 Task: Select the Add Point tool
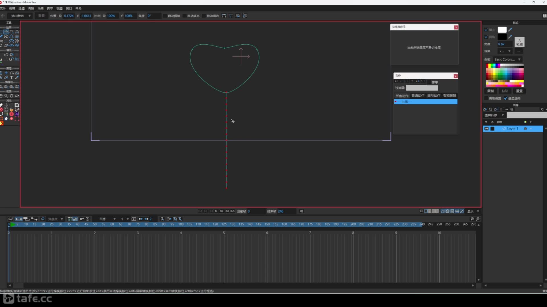[x=11, y=32]
